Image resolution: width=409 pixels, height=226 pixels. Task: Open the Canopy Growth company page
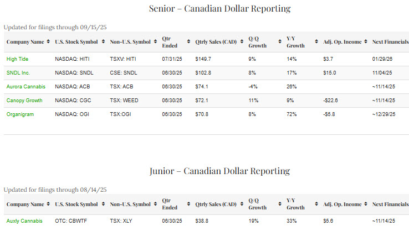point(25,100)
